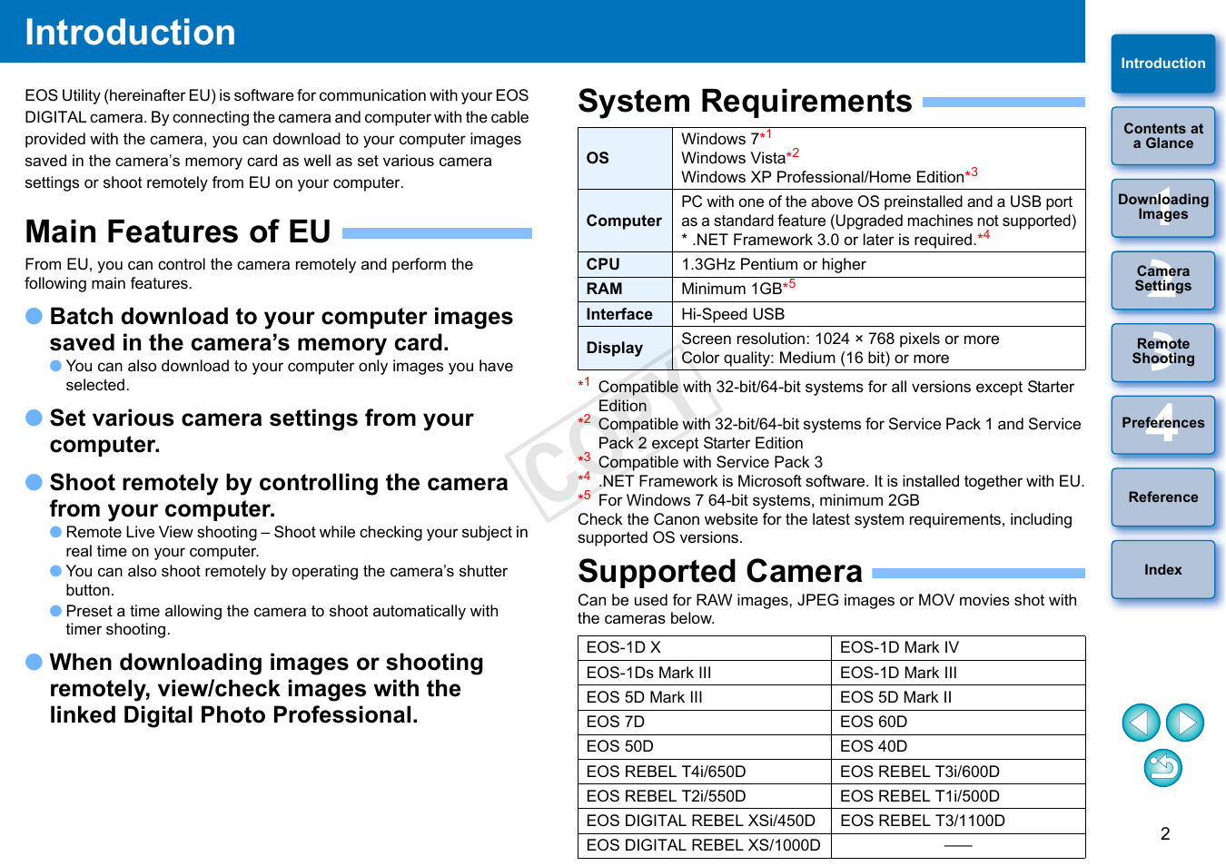Select the 'Windows 7' OS entry
Screen dimensions: 1226x866
coord(720,139)
